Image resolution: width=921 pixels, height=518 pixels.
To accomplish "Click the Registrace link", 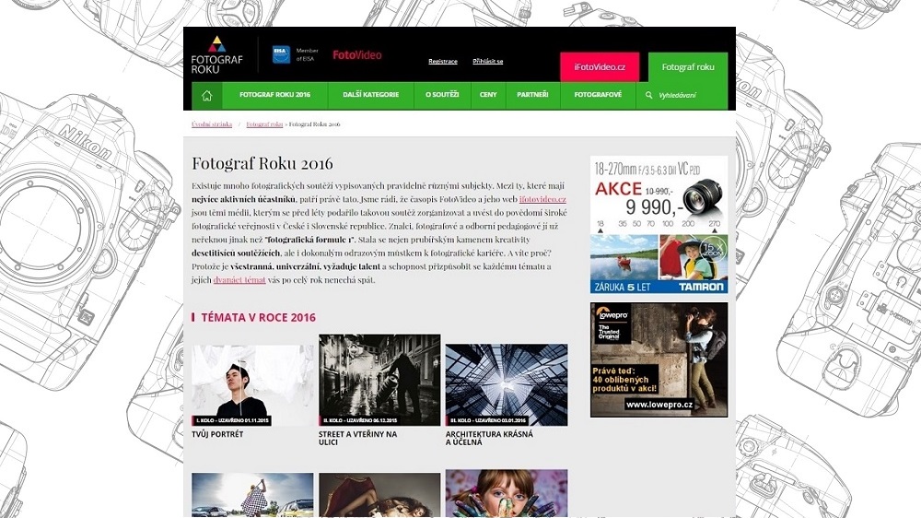I will click(x=443, y=61).
